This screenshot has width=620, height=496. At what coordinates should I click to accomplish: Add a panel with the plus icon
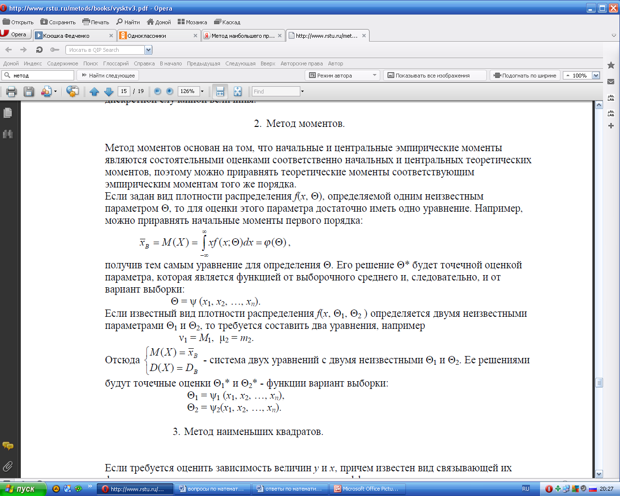point(611,125)
